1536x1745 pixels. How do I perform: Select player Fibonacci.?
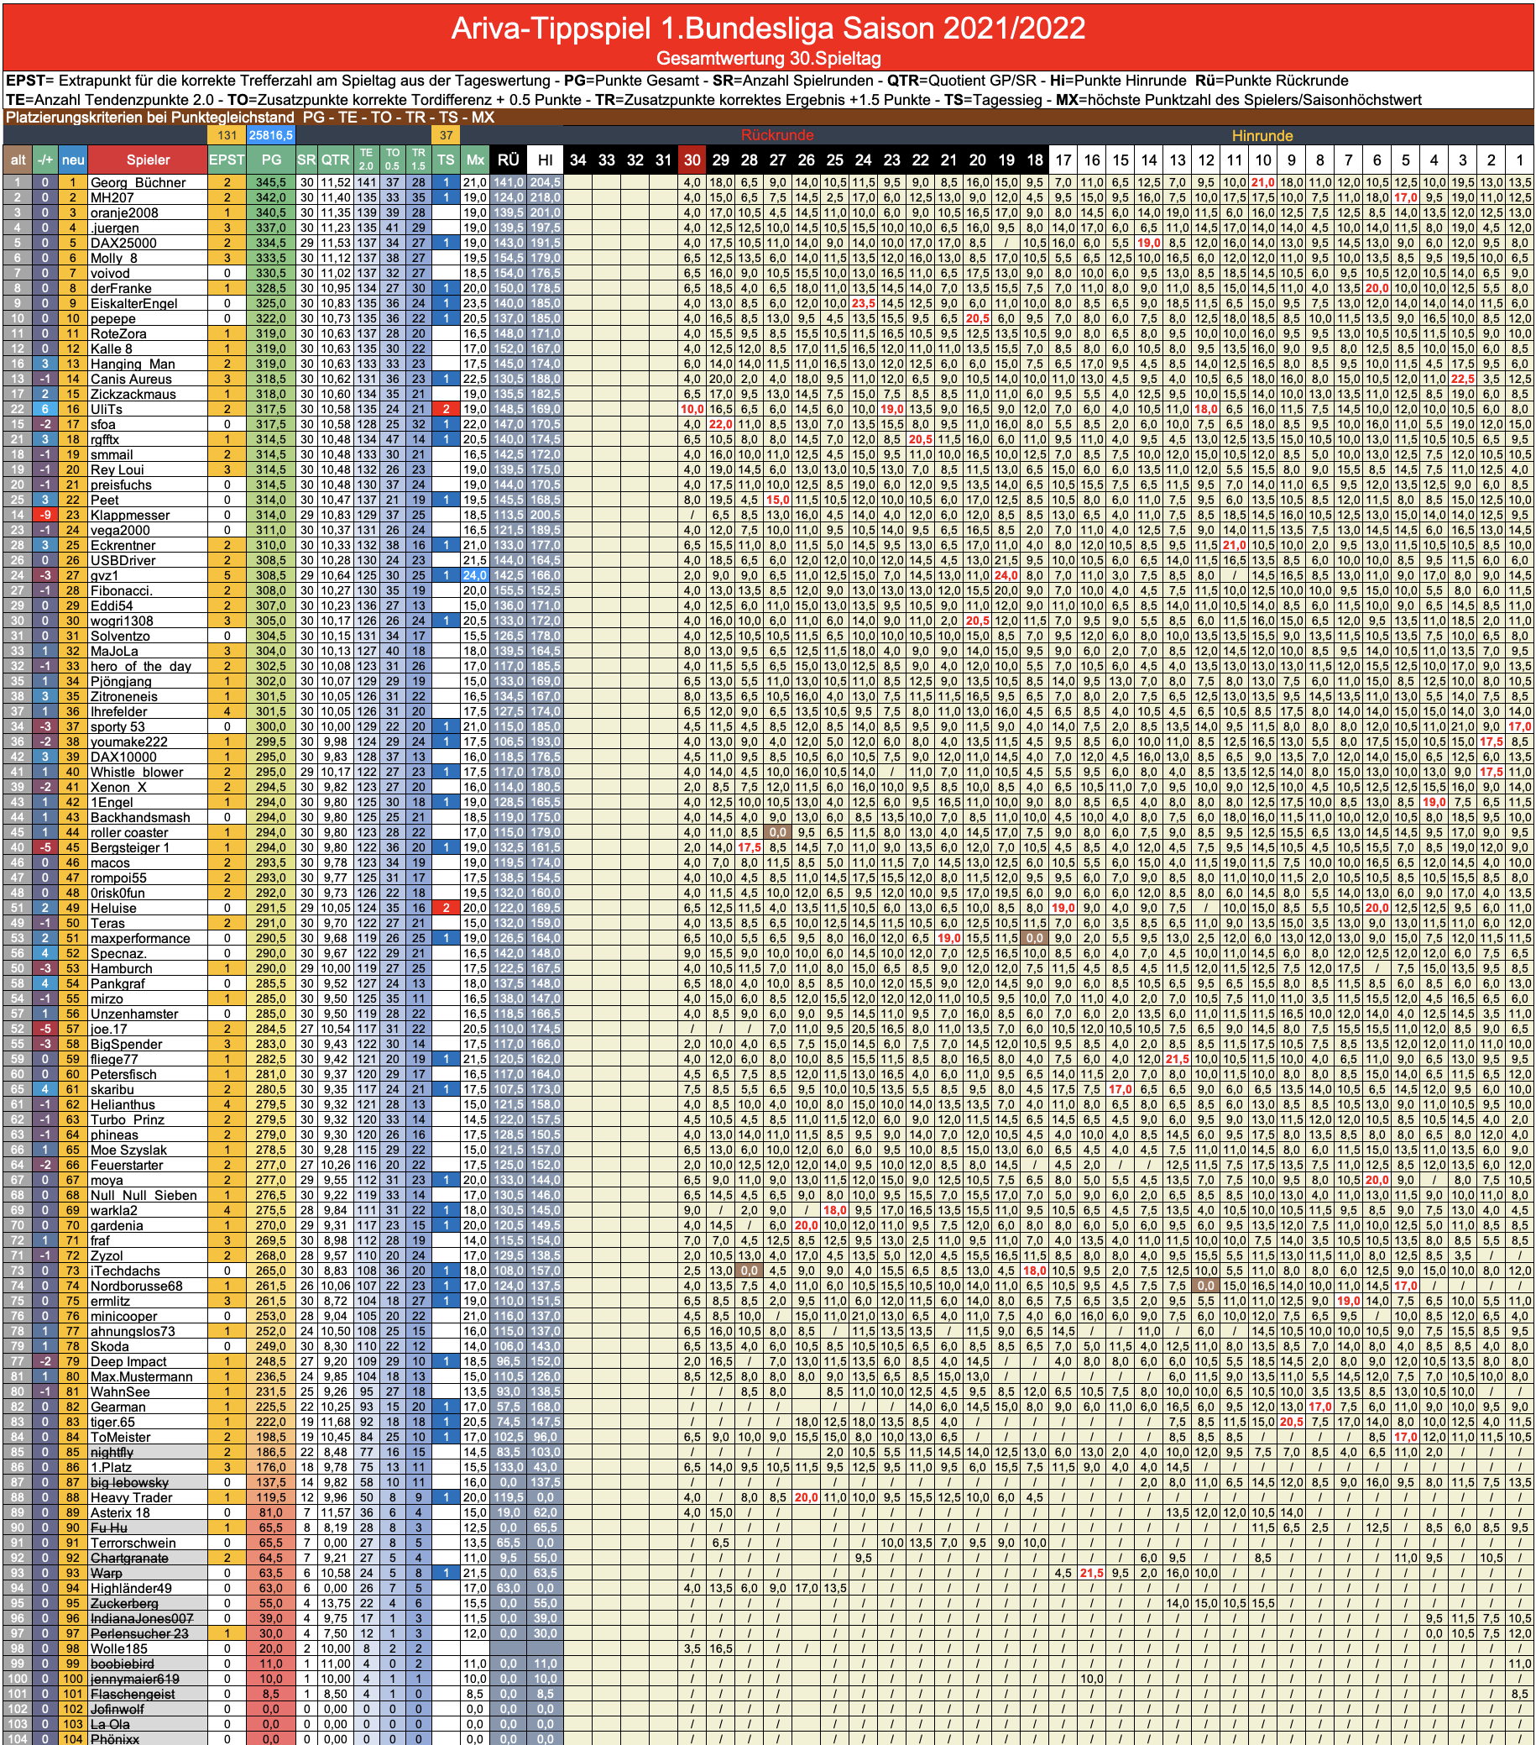tap(121, 591)
